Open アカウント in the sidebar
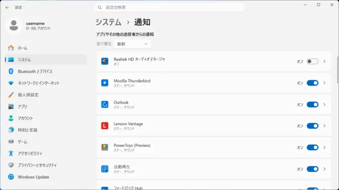This screenshot has width=339, height=190. click(46, 118)
